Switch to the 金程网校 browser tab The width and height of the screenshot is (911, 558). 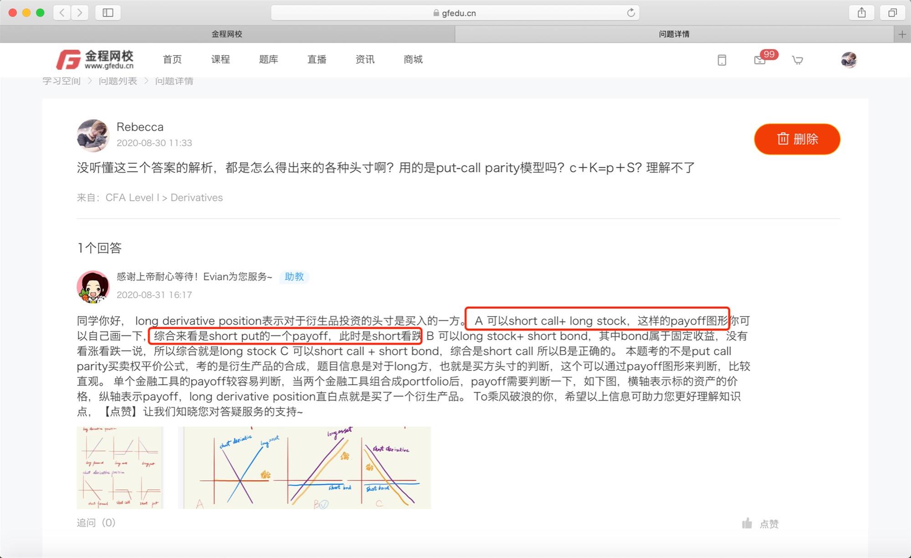[227, 34]
